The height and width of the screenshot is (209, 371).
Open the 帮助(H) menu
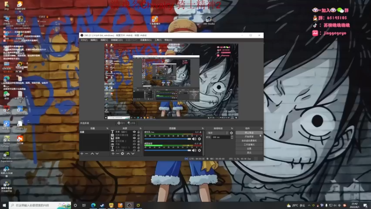coord(168,40)
